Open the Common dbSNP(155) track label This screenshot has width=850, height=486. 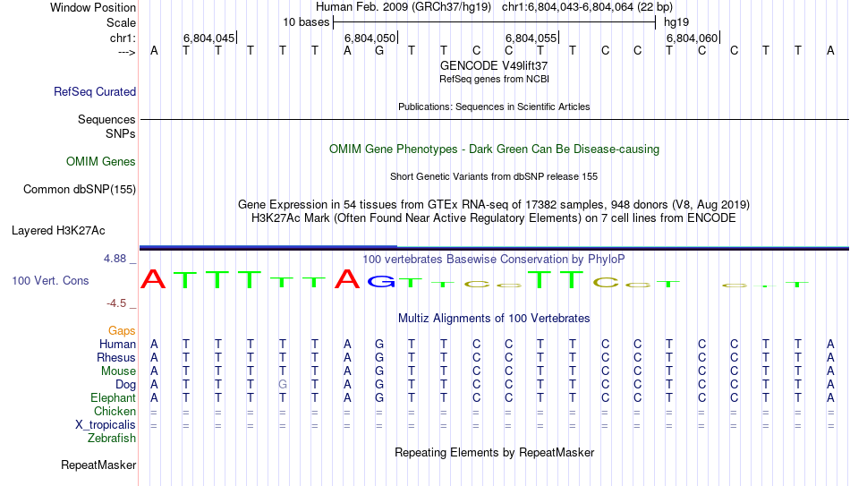(79, 190)
